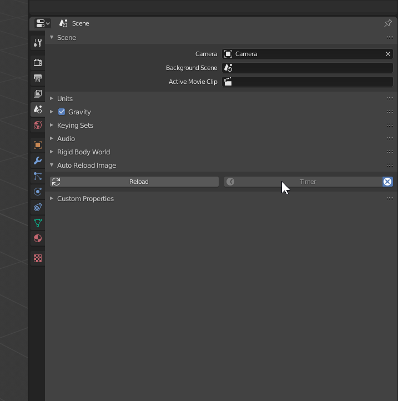This screenshot has height=401, width=398.
Task: Expand the Rigid Body World panel
Action: click(x=83, y=152)
